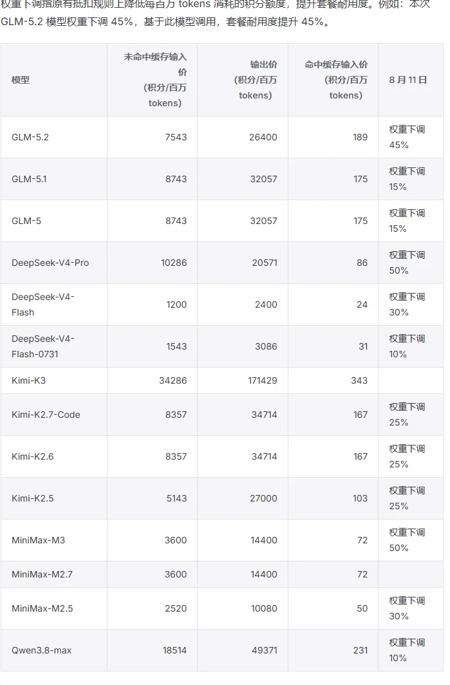
Task: Click DeepSeek-V4-Pro 权重下调 50% cell
Action: [x=411, y=263]
